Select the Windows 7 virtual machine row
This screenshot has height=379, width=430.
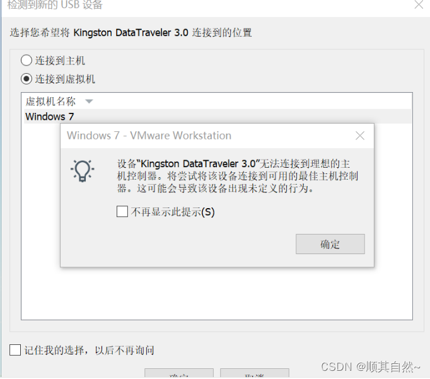[218, 117]
